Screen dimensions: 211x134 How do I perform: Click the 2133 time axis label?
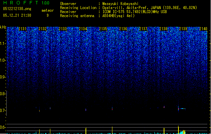(63, 29)
